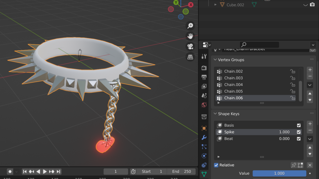The width and height of the screenshot is (319, 179).
Task: Open the Modifiers wrench tab icon
Action: (x=204, y=137)
